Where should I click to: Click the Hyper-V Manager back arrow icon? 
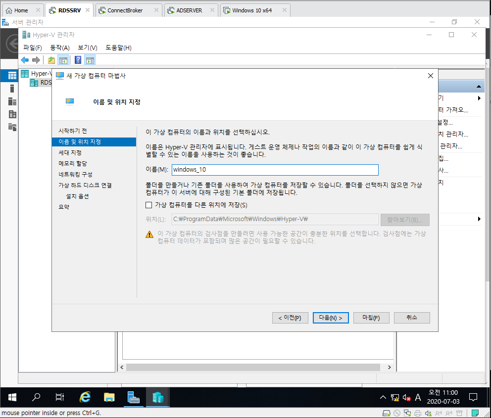pos(25,60)
